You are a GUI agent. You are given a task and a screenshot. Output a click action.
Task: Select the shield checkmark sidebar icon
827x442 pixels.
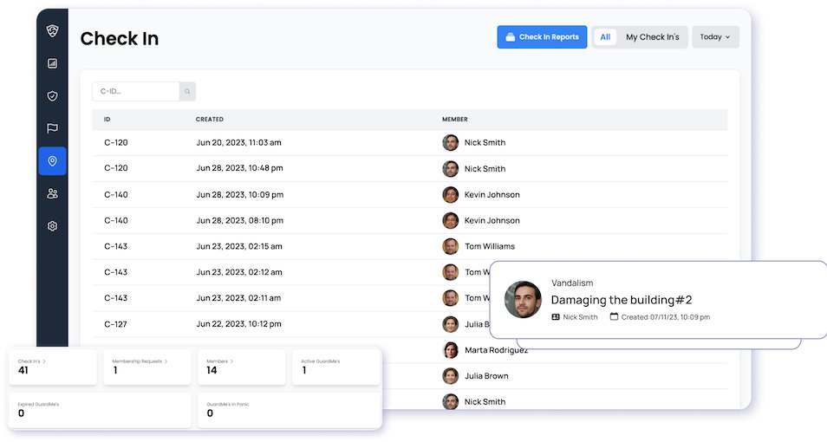point(52,96)
